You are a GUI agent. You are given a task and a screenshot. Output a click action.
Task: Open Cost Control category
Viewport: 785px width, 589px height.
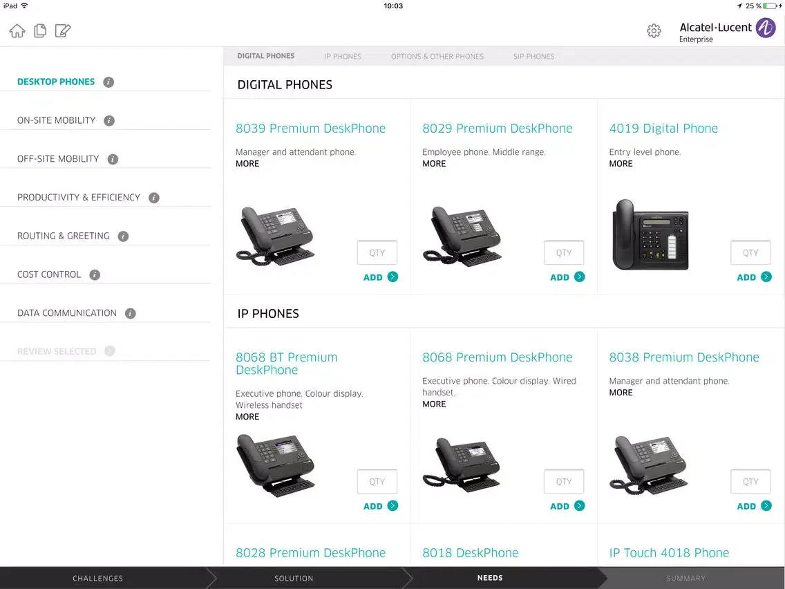(49, 275)
